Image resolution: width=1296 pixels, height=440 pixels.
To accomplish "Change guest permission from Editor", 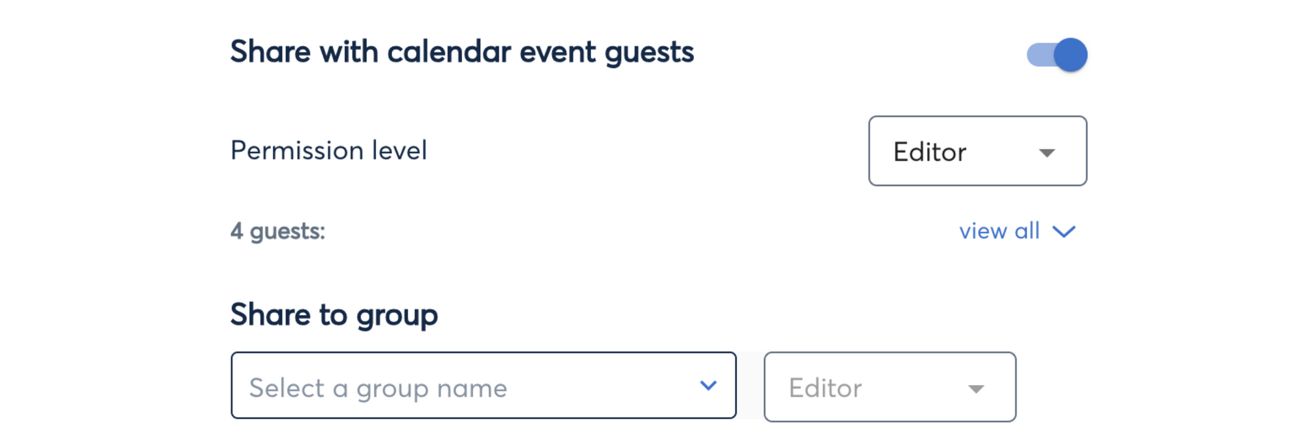I will point(977,151).
